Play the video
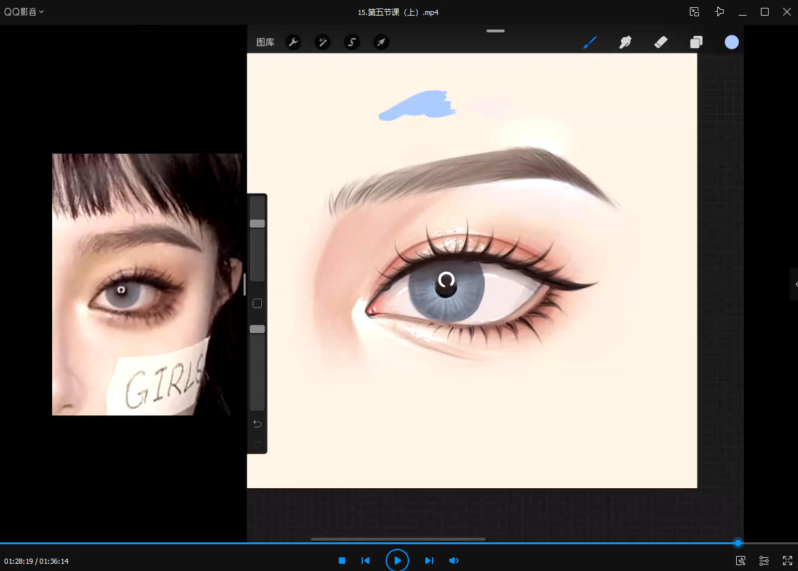Screen dimensions: 798x571 click(397, 561)
